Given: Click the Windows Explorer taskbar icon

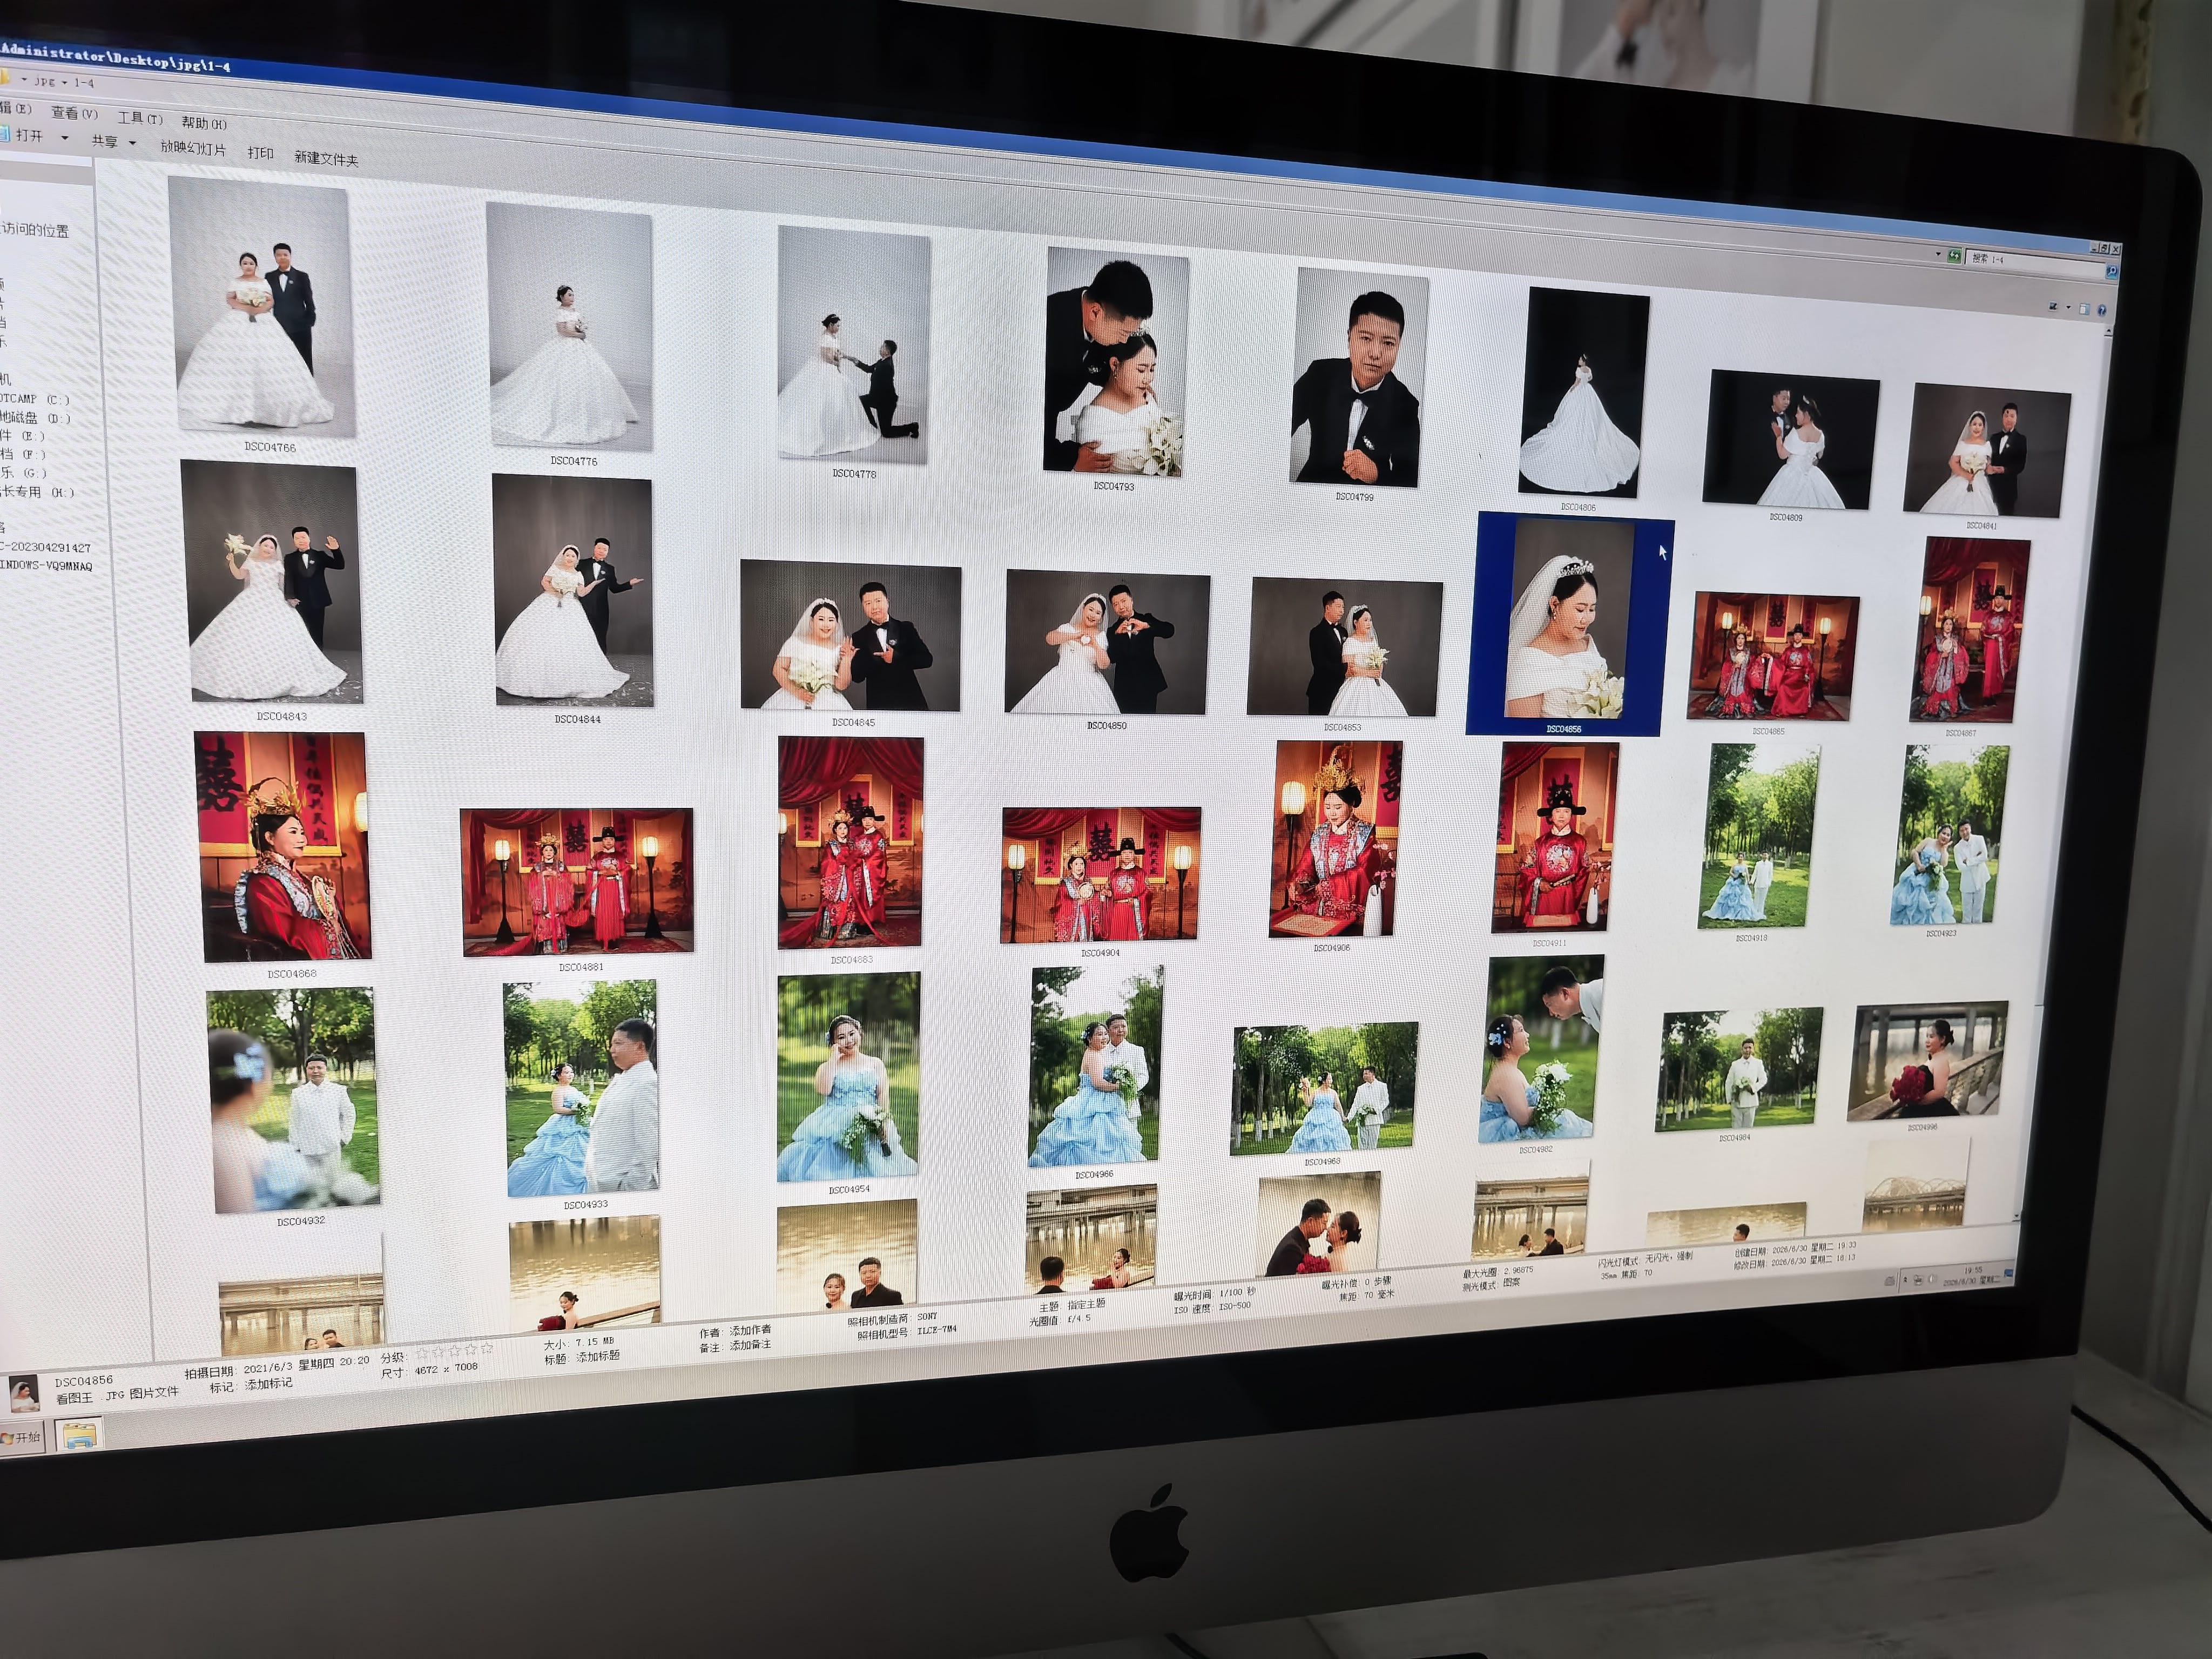Looking at the screenshot, I should point(80,1436).
